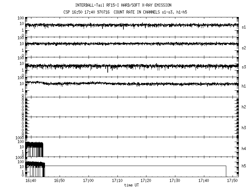Click the h3 channel label
Screen dimensions: 251x191
pyautogui.click(x=244, y=127)
